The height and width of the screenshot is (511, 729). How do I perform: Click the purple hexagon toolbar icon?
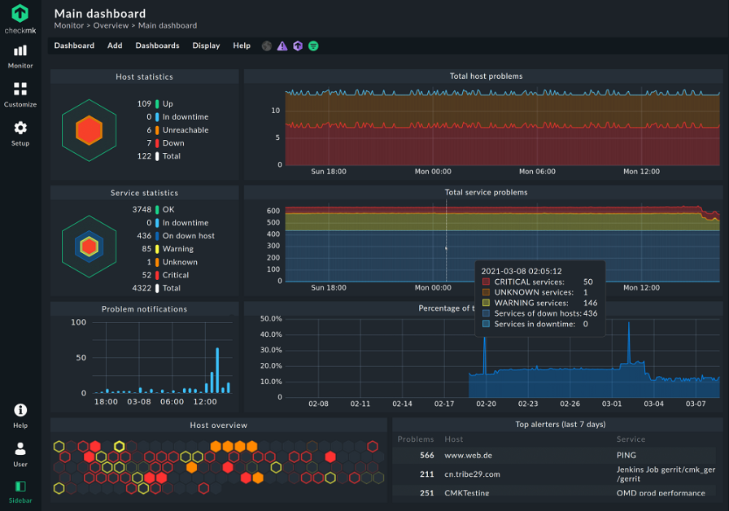pos(298,46)
